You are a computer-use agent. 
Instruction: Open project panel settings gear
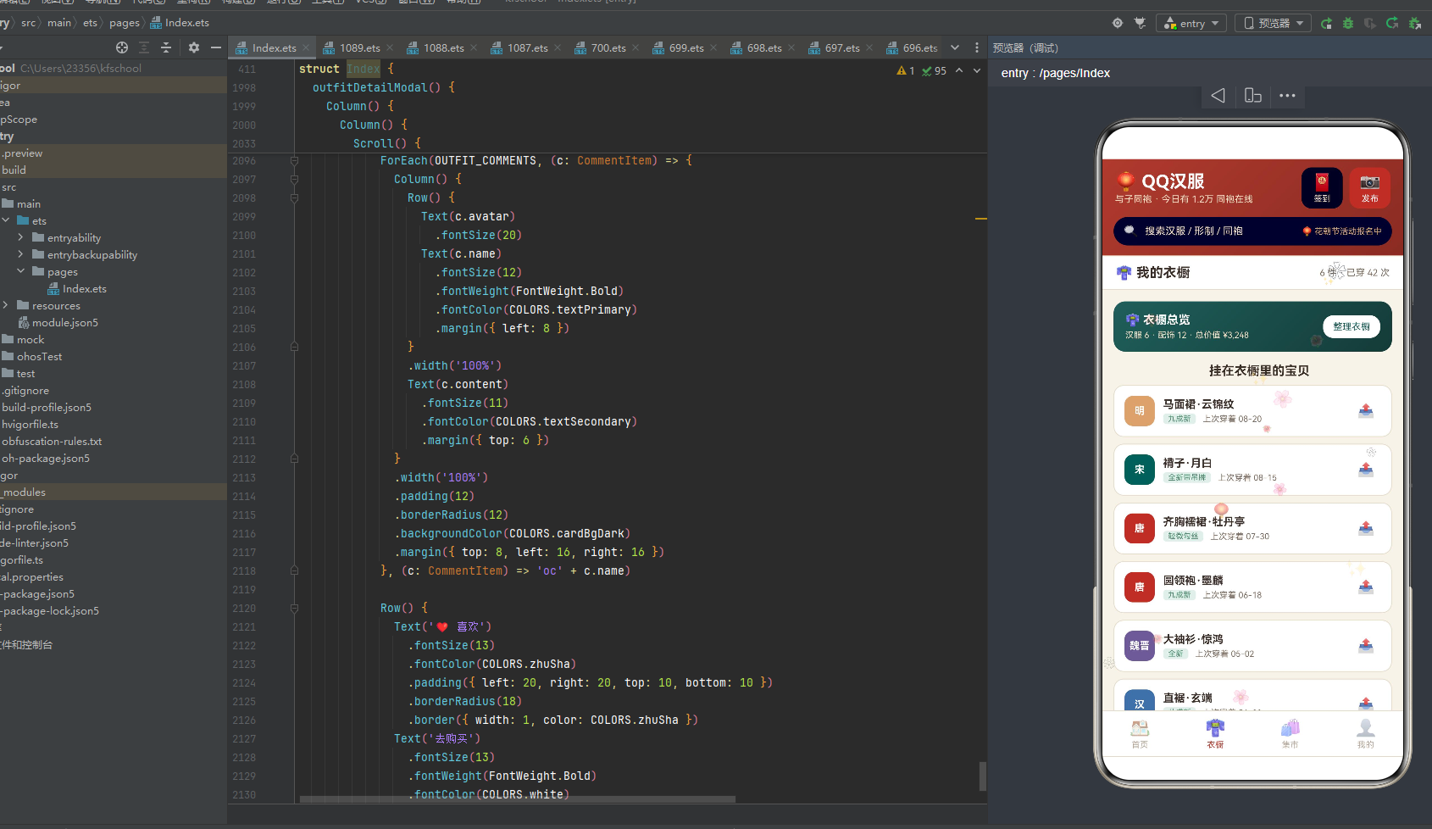[x=194, y=47]
